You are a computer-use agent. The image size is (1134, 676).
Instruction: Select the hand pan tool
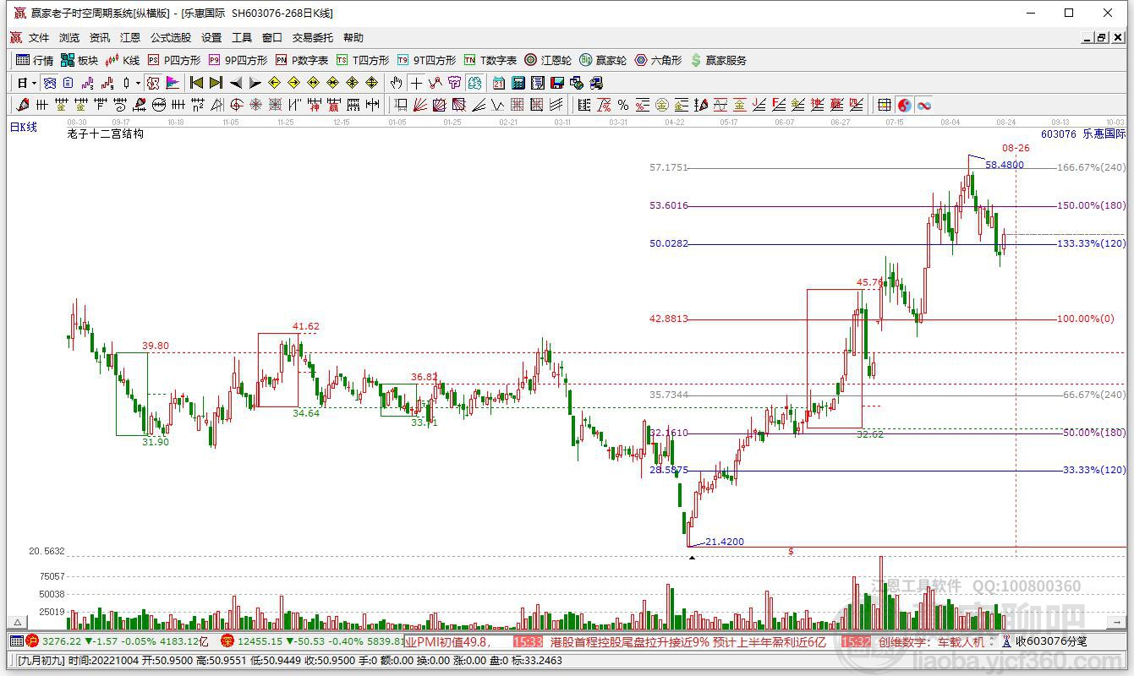point(396,83)
